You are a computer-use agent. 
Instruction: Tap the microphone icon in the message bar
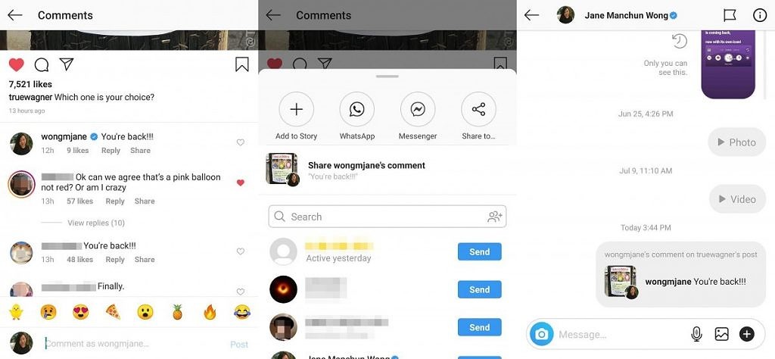[x=696, y=334]
